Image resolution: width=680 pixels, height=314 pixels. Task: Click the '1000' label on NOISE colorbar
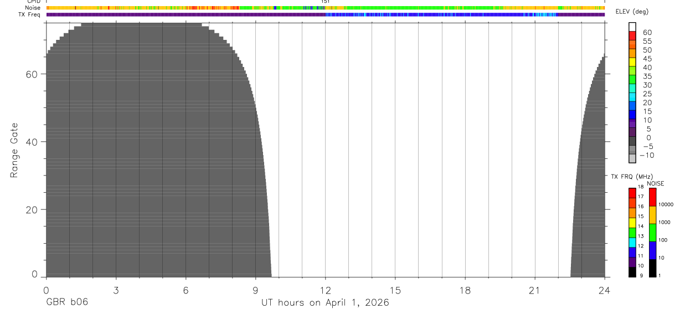[x=664, y=222]
